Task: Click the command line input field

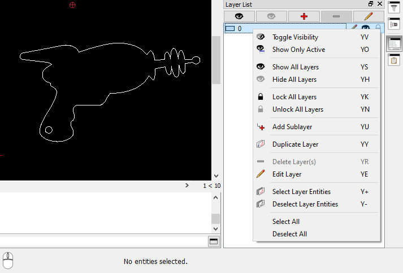Action: click(x=103, y=241)
